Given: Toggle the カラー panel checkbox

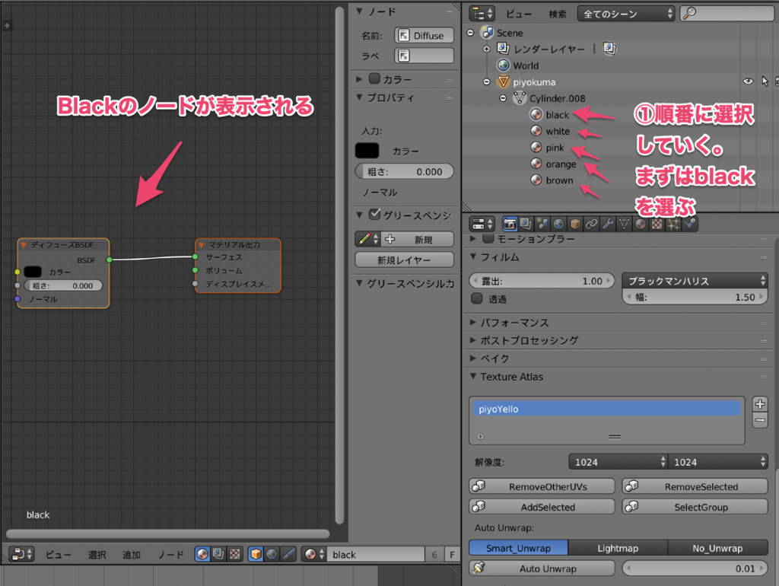Looking at the screenshot, I should 374,78.
